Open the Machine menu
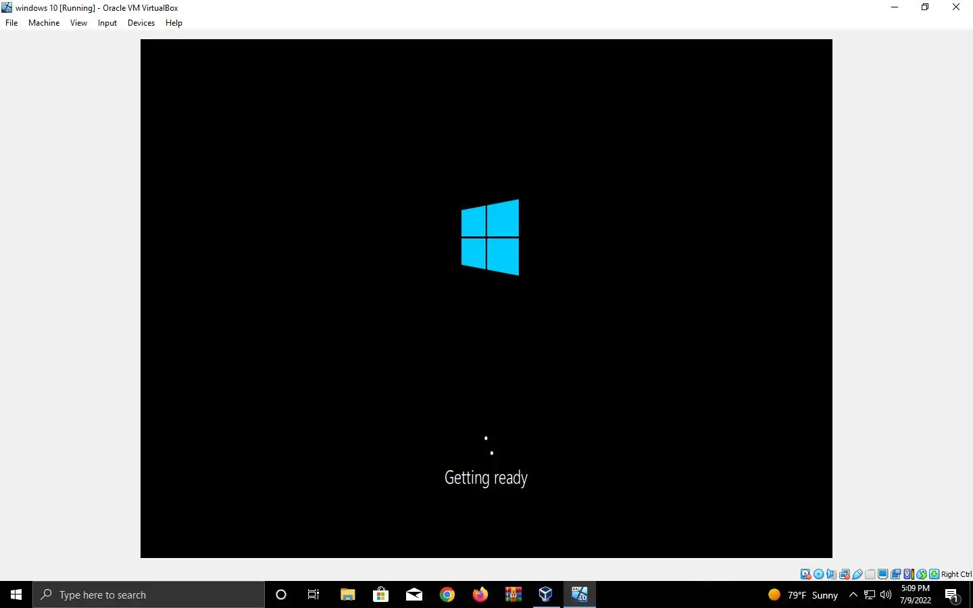The width and height of the screenshot is (973, 608). coord(44,23)
